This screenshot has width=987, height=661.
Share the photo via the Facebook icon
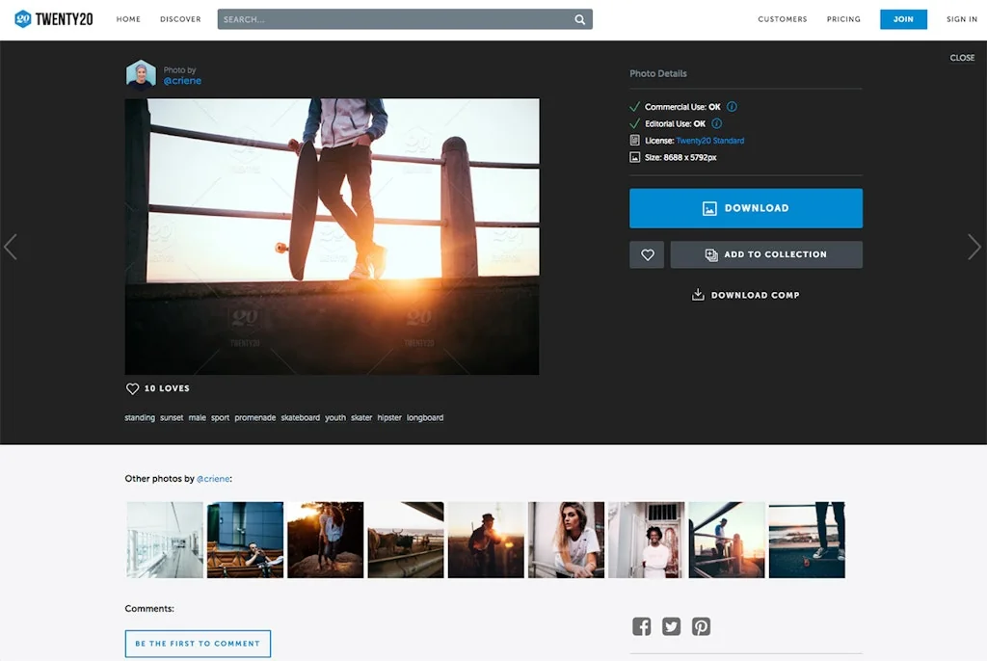point(641,625)
